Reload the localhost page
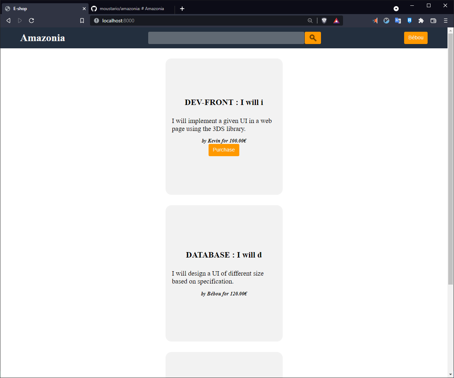Image resolution: width=454 pixels, height=378 pixels. click(x=31, y=21)
